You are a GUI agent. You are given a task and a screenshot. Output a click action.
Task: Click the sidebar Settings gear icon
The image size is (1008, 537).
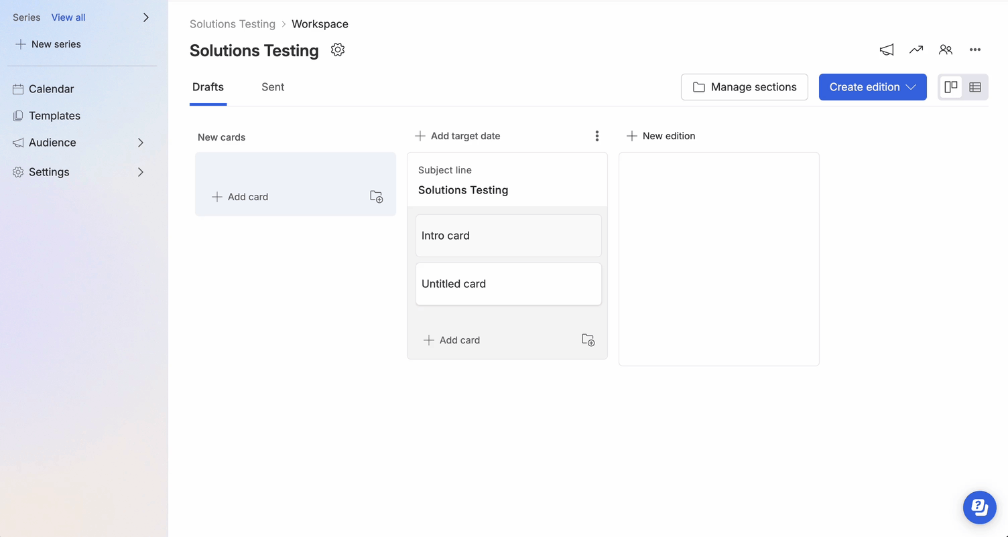pyautogui.click(x=18, y=172)
